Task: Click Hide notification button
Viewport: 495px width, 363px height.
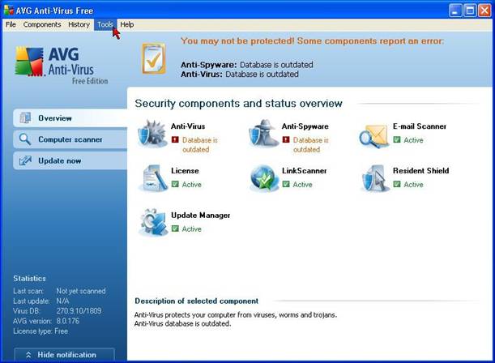Action: [64, 355]
